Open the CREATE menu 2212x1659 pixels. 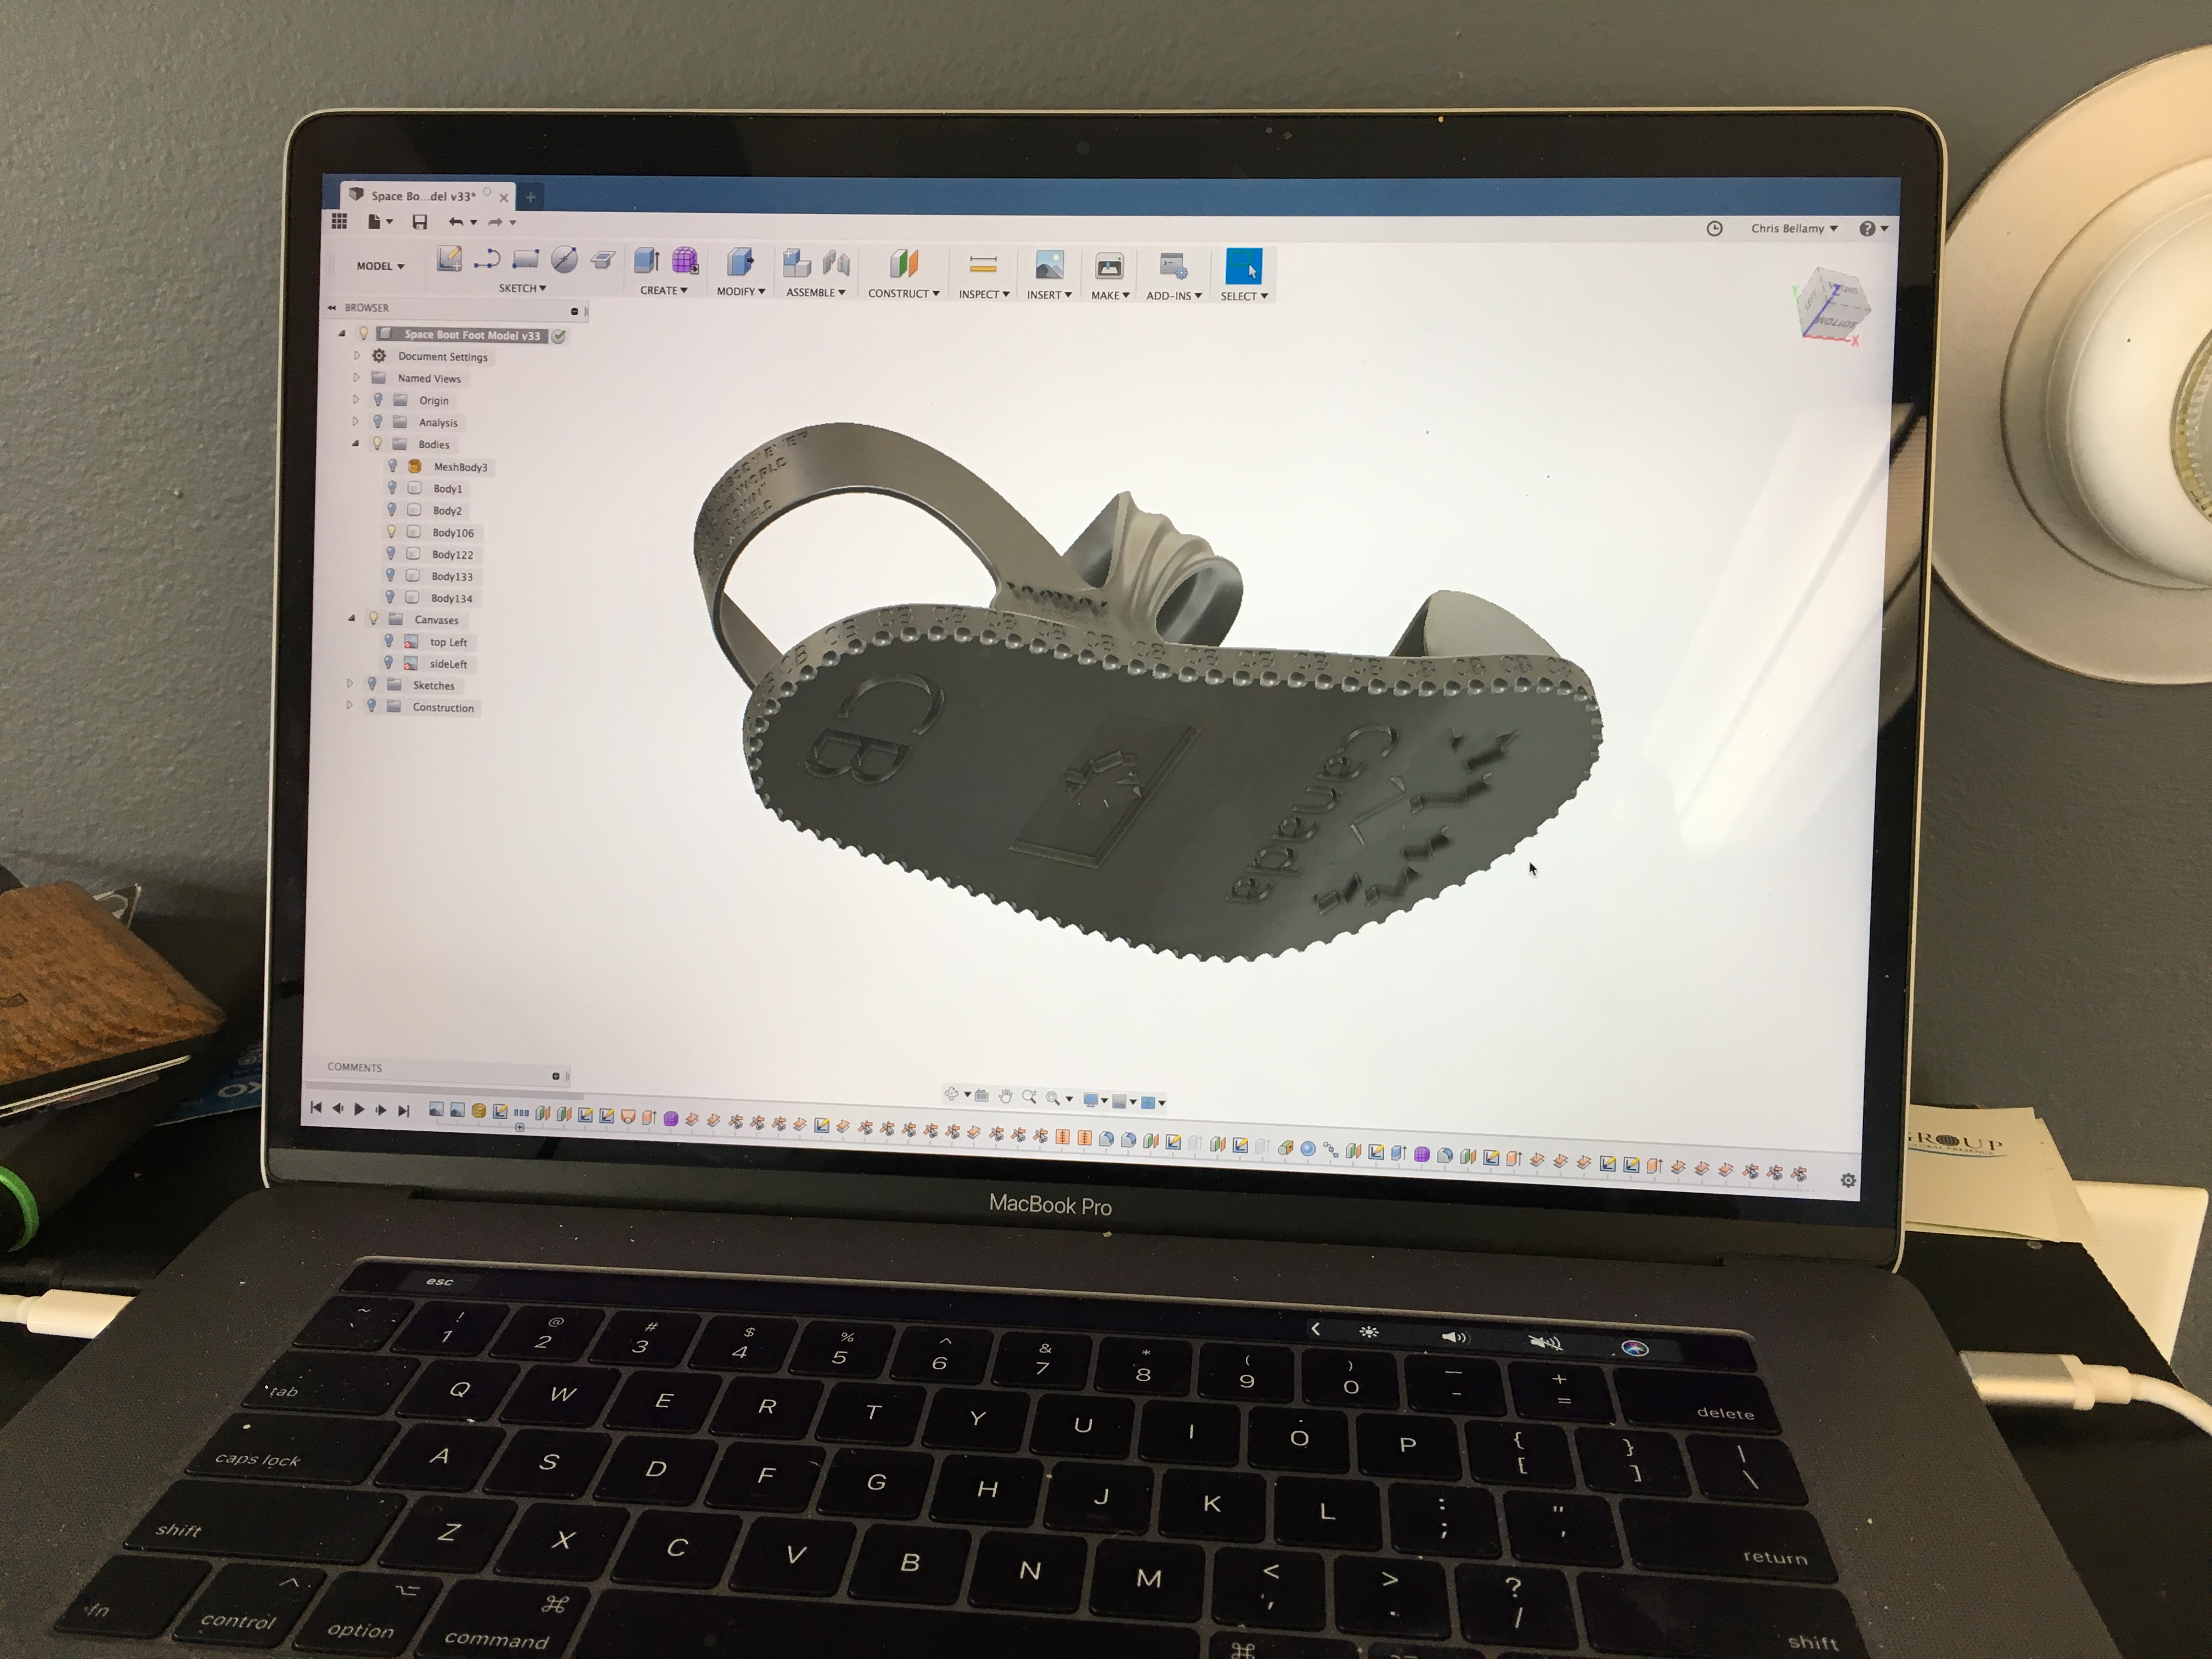pos(664,290)
